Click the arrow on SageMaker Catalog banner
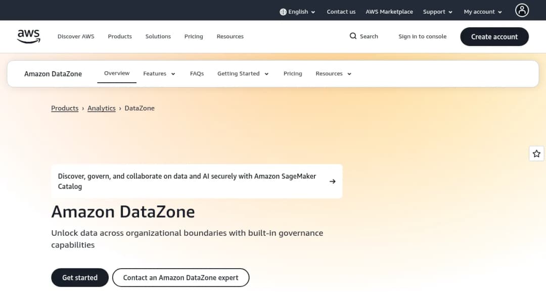This screenshot has height=307, width=546. [x=333, y=181]
